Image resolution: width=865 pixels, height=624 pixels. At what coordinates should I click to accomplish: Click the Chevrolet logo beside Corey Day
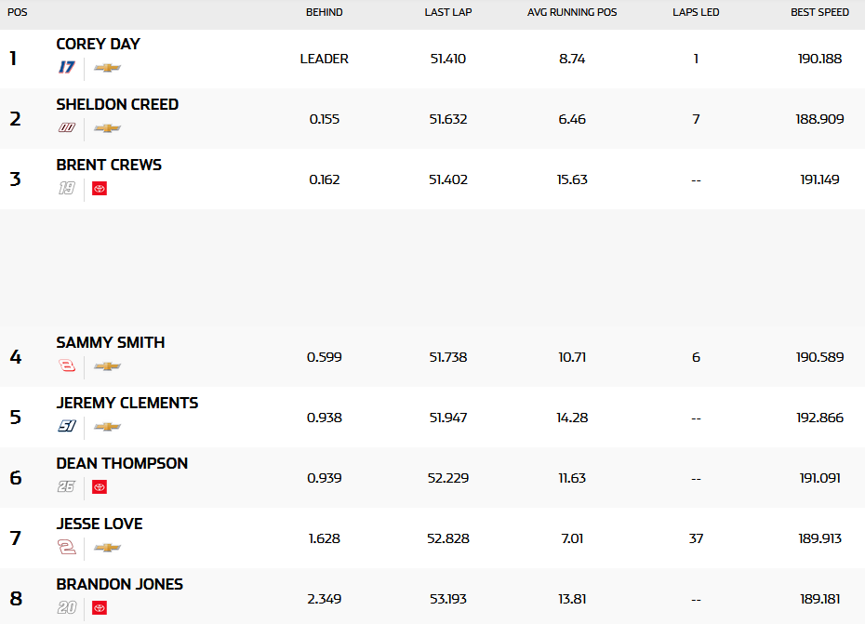[x=107, y=68]
